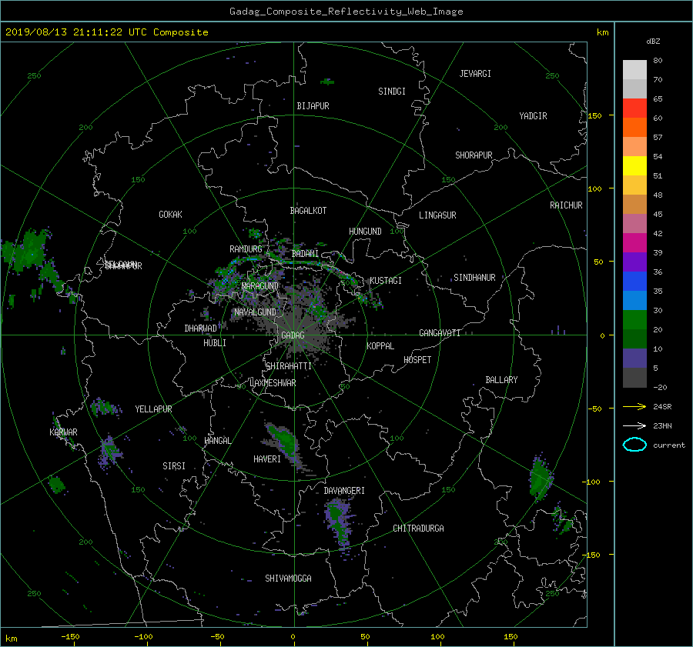693x647 pixels.
Task: Click the Gadag_Composite_Reflectivity_Web_Image title
Action: pyautogui.click(x=346, y=12)
